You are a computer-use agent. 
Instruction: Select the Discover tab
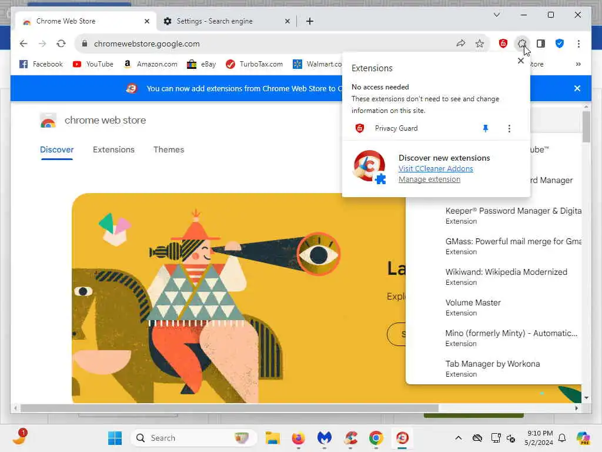pos(57,150)
